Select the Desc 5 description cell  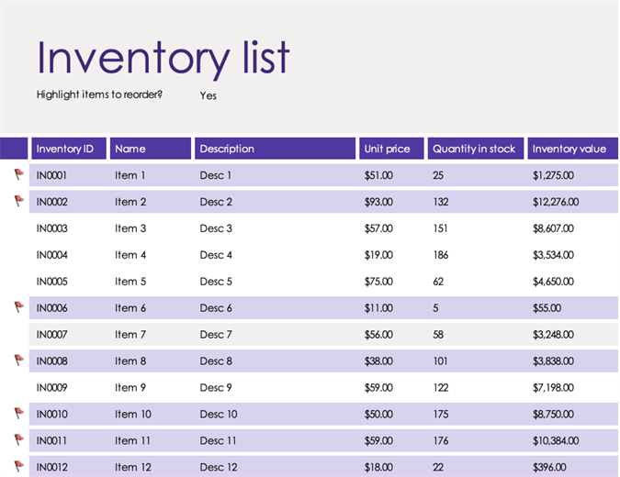pyautogui.click(x=216, y=282)
